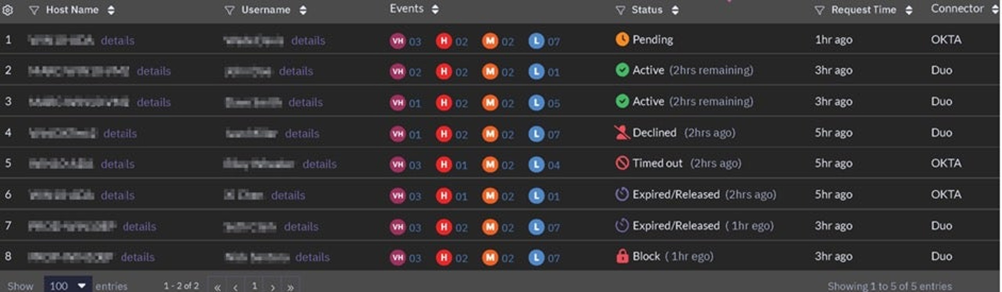Filter by Username funnel icon
1002x292 pixels.
tap(229, 10)
